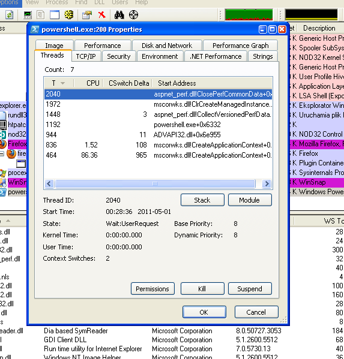Click the Permissions button
The width and height of the screenshot is (344, 359).
(x=152, y=289)
